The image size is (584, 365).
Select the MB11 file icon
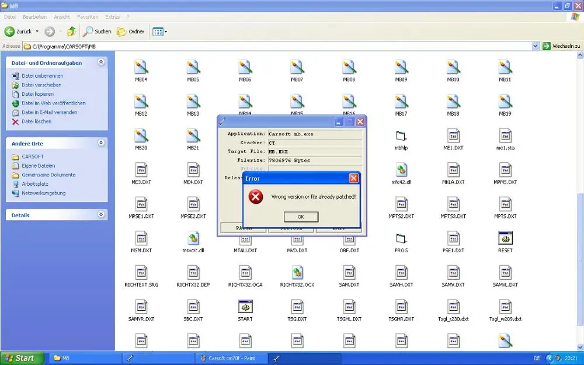tap(505, 67)
